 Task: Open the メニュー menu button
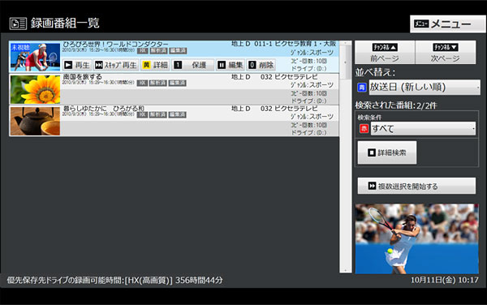coord(447,24)
